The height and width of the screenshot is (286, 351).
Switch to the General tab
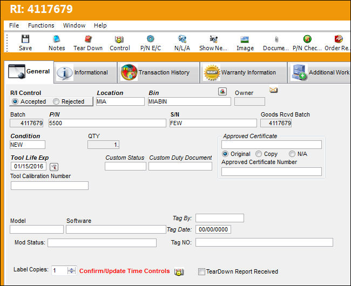[29, 72]
